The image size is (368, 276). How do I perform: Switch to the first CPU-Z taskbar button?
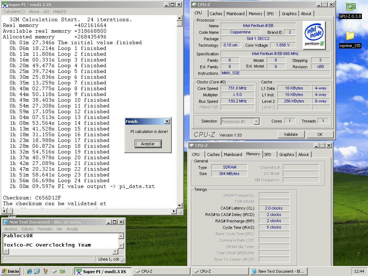point(161,271)
